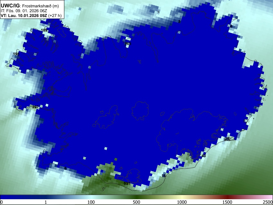Click the valid time line 'VT: Lau. 10.01.2026 09Z'

tap(24, 15)
